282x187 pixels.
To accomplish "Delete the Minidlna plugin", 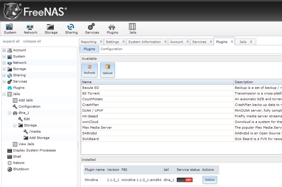I will [210, 180].
